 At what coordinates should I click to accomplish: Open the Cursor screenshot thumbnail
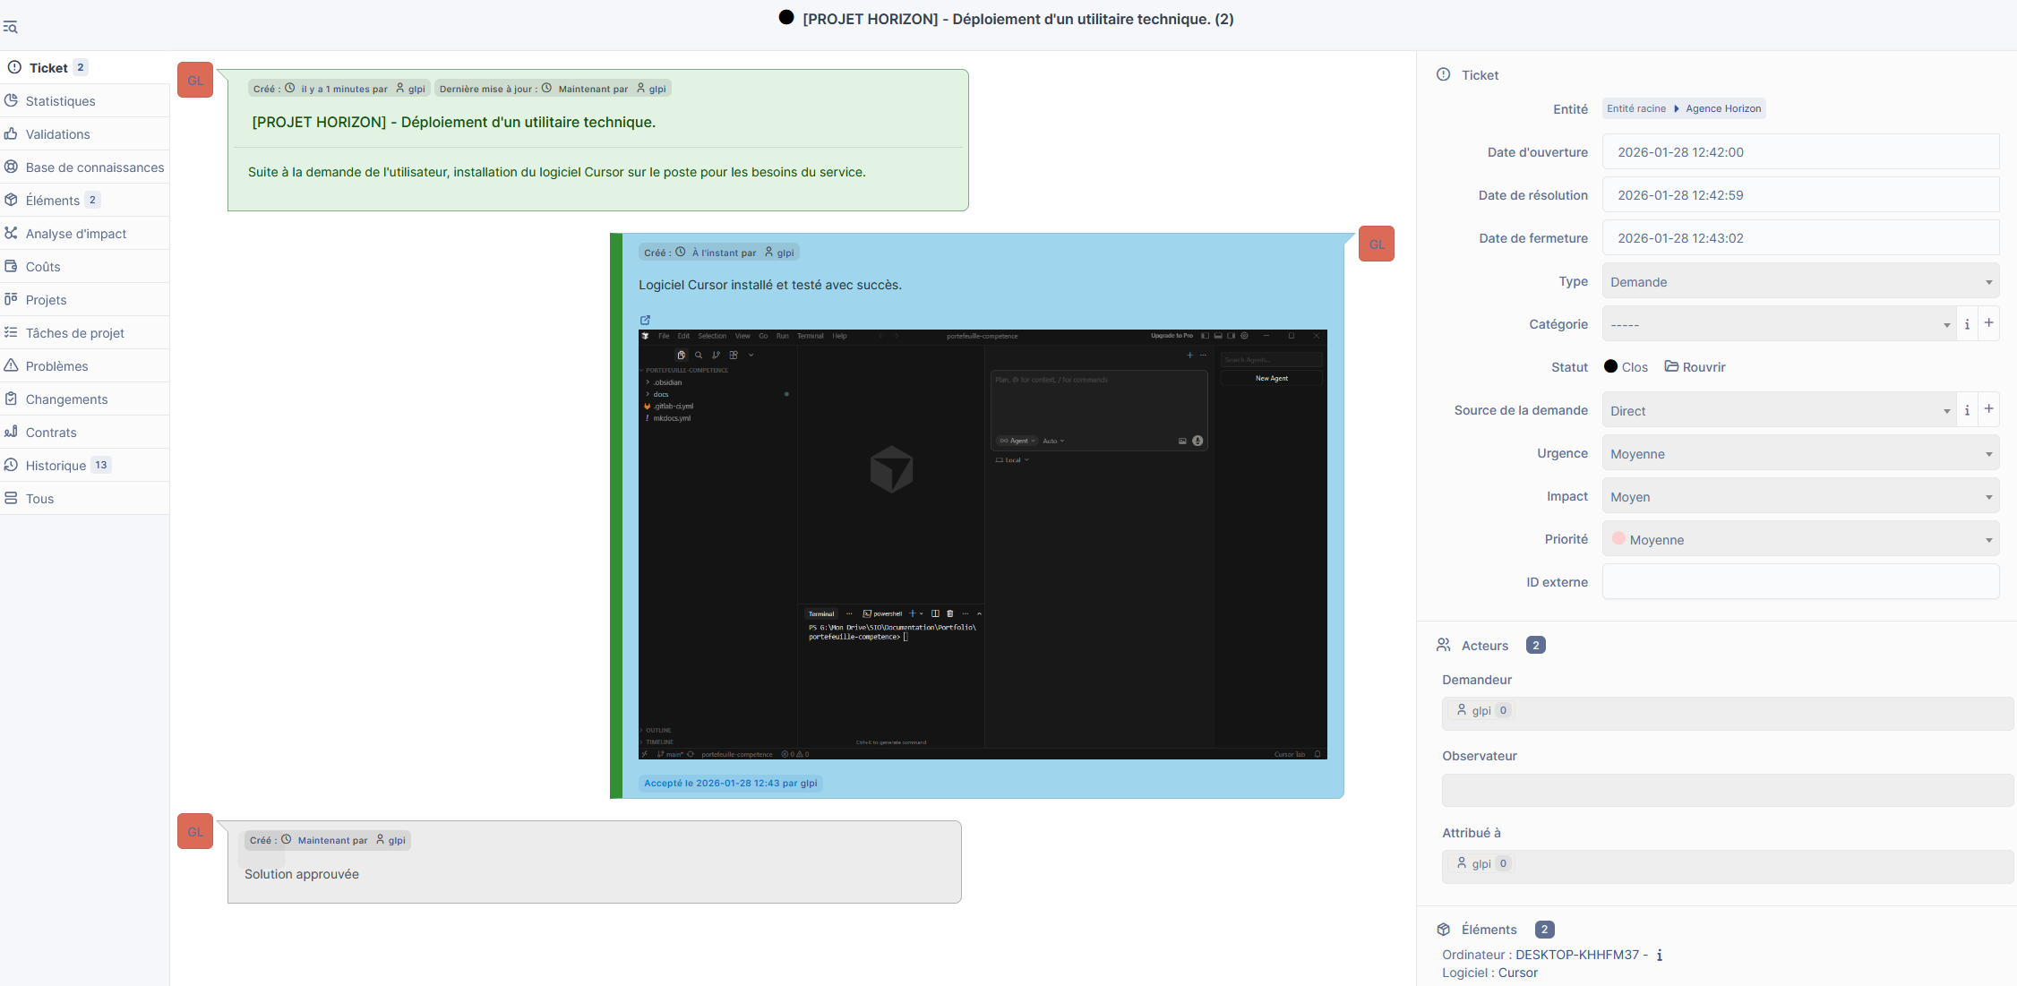tap(983, 544)
